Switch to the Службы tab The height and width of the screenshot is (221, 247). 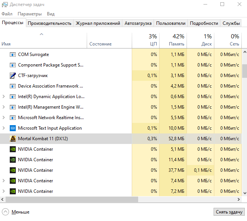pyautogui.click(x=231, y=23)
